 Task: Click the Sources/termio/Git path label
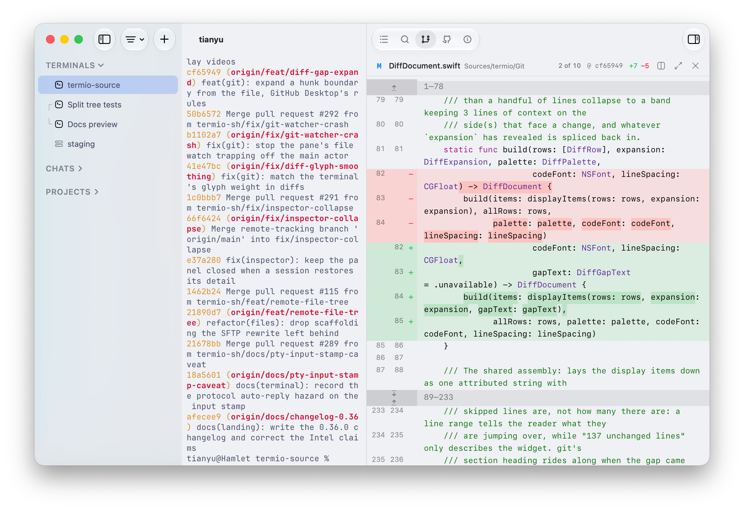coord(494,66)
